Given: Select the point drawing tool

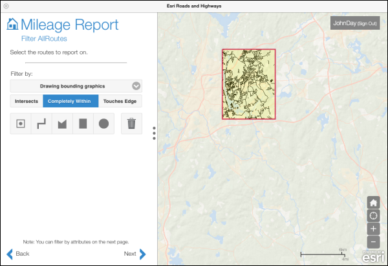Looking at the screenshot, I should (21, 124).
